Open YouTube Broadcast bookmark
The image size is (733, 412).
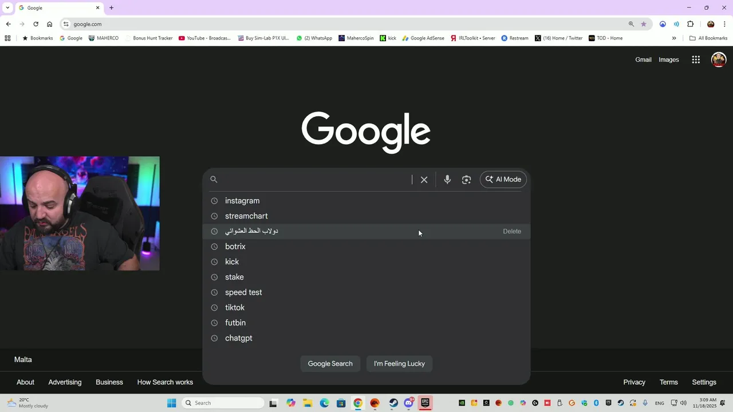point(204,38)
